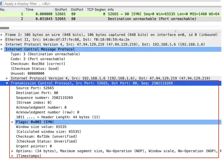The width and height of the screenshot is (222, 159).
Task: Select packet 1 SYN row
Action: 111,14
